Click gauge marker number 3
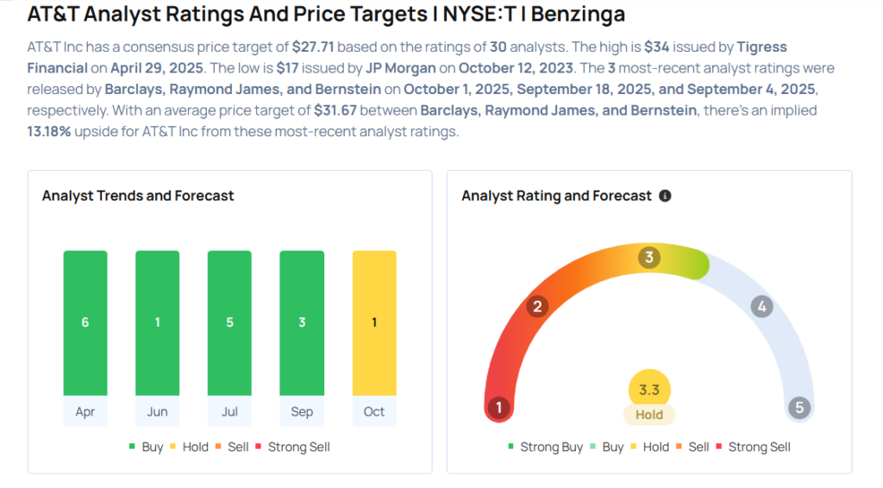 [649, 257]
